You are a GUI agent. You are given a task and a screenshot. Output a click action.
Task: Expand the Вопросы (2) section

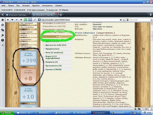(57, 62)
